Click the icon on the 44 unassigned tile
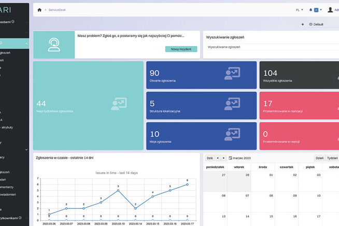This screenshot has height=226, width=339. coord(119,104)
